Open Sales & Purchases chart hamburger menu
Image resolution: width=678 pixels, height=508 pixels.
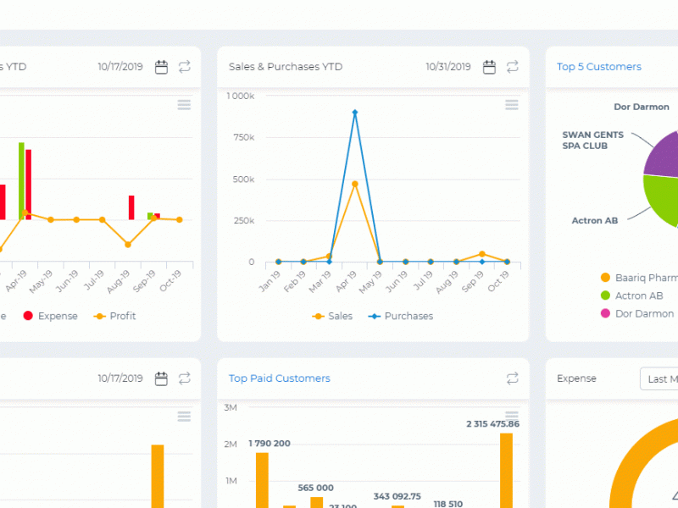[512, 105]
